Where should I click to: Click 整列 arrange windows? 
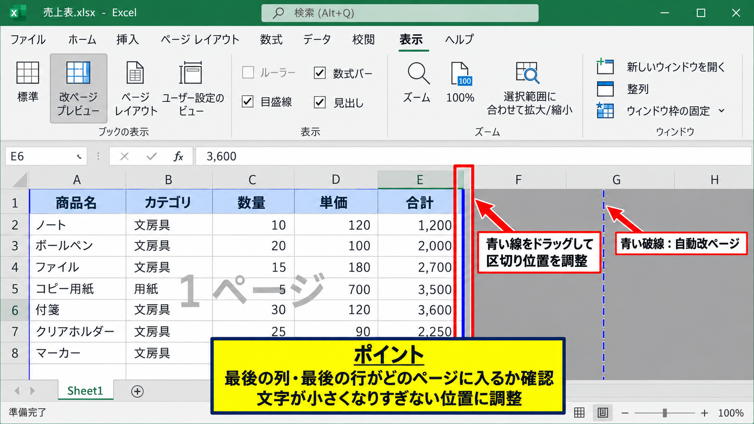tap(622, 89)
